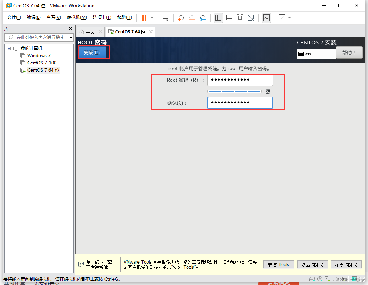Click the printer status bar icon
This screenshot has height=285, width=368.
tap(335, 279)
